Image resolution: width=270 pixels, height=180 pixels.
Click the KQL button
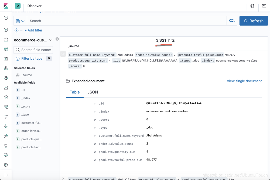click(231, 20)
